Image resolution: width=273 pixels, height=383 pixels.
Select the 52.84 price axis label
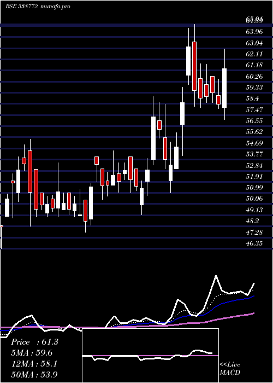tap(254, 165)
